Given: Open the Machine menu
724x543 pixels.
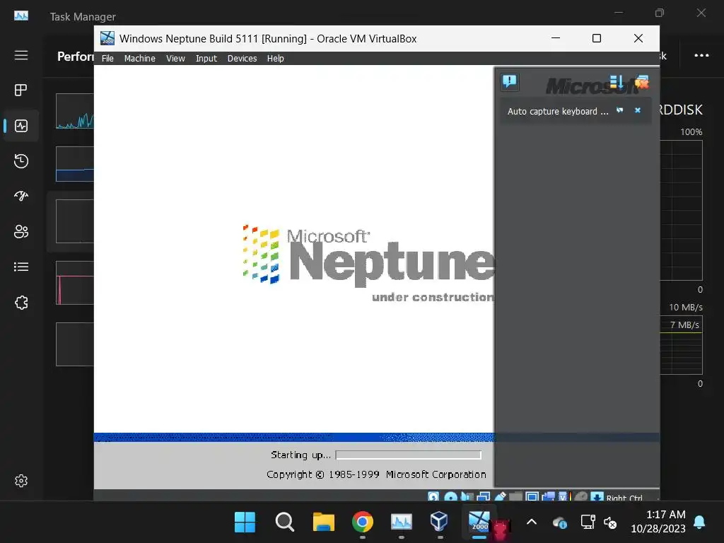Looking at the screenshot, I should 139,59.
